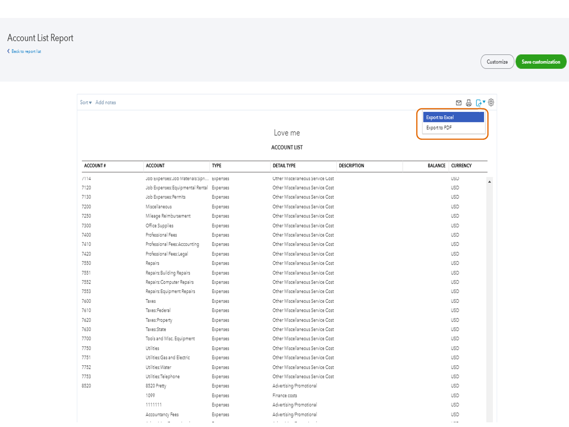Screen dimensions: 569x427
Task: Select the Taxes:Federal account row
Action: pyautogui.click(x=158, y=310)
